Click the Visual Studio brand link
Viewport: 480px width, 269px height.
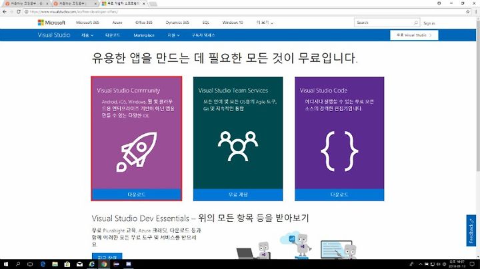(x=54, y=35)
